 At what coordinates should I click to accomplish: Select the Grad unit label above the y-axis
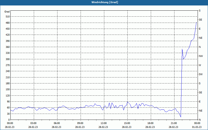[x=7, y=12]
